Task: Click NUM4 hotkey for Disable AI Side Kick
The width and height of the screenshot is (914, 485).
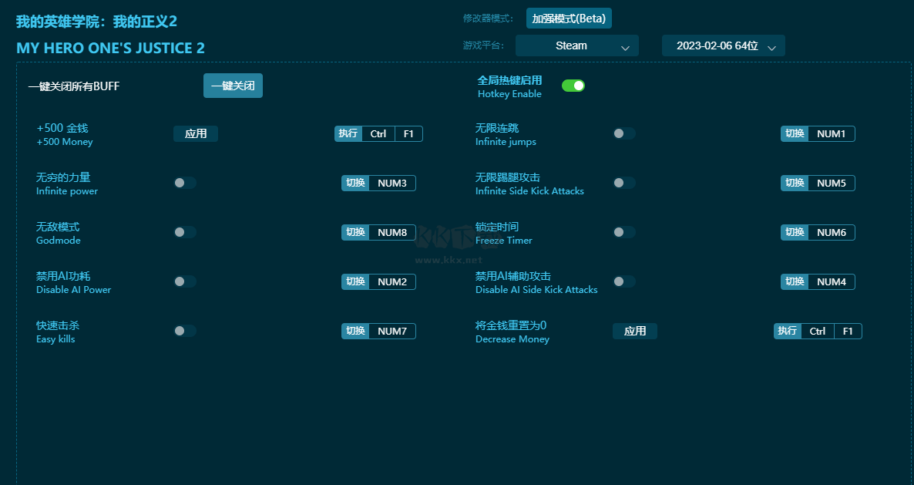Action: [x=832, y=281]
